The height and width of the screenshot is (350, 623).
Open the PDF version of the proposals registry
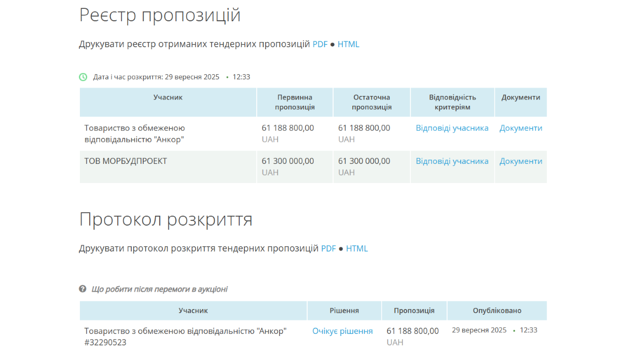[x=320, y=45]
